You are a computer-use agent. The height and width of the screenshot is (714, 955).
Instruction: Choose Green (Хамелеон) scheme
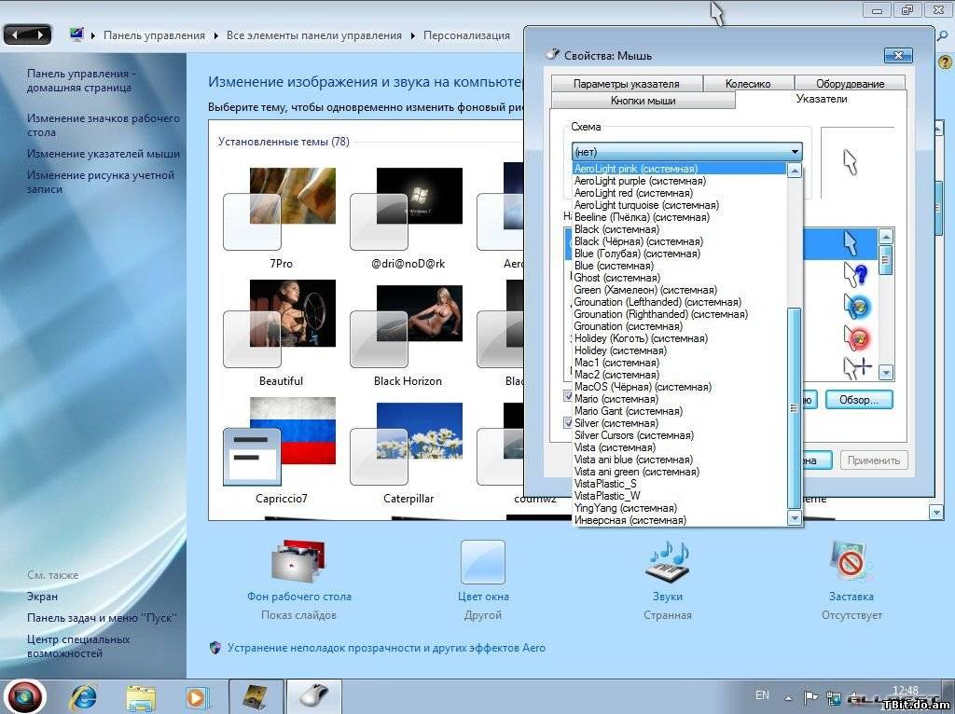[x=679, y=290]
